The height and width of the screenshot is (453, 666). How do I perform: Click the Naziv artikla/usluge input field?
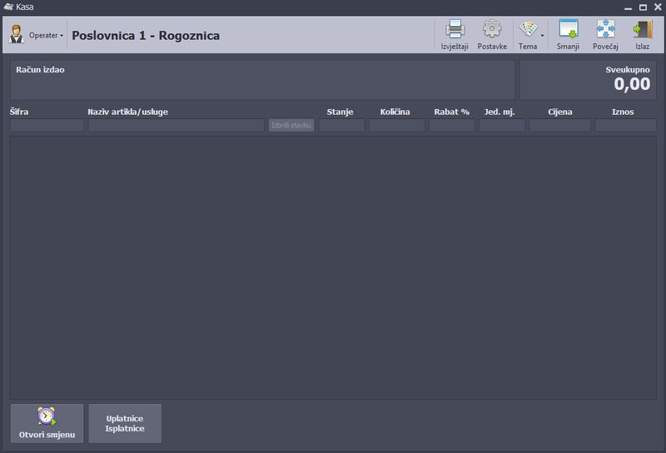click(x=176, y=125)
